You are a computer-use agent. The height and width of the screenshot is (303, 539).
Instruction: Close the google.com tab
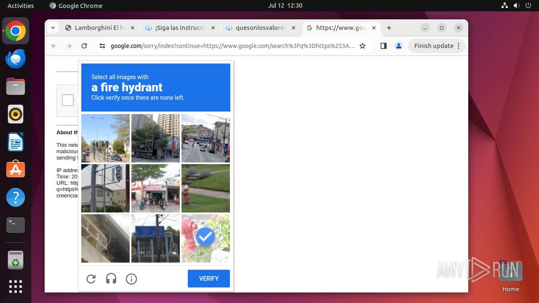point(374,28)
